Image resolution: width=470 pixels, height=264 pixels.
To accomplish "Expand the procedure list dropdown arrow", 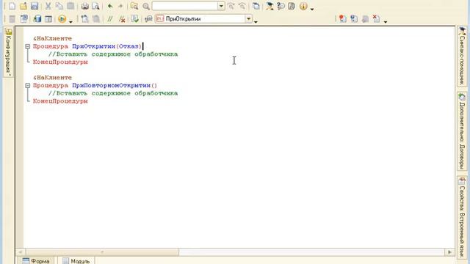I will click(249, 19).
